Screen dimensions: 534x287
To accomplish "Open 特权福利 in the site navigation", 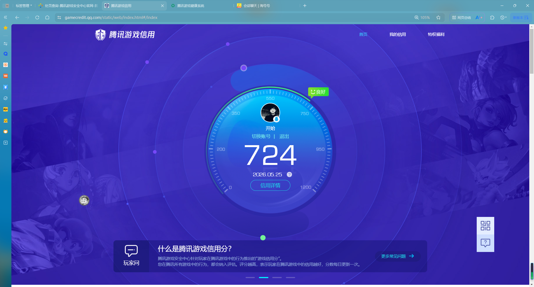I will point(436,34).
